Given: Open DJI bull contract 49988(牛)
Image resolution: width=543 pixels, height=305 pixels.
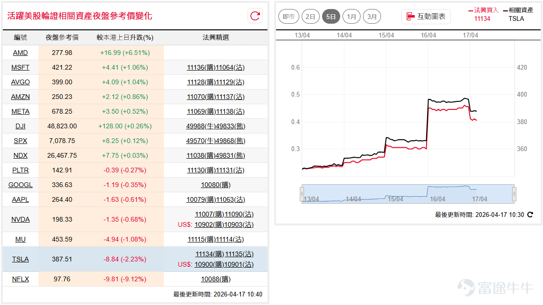Looking at the screenshot, I should tap(200, 126).
